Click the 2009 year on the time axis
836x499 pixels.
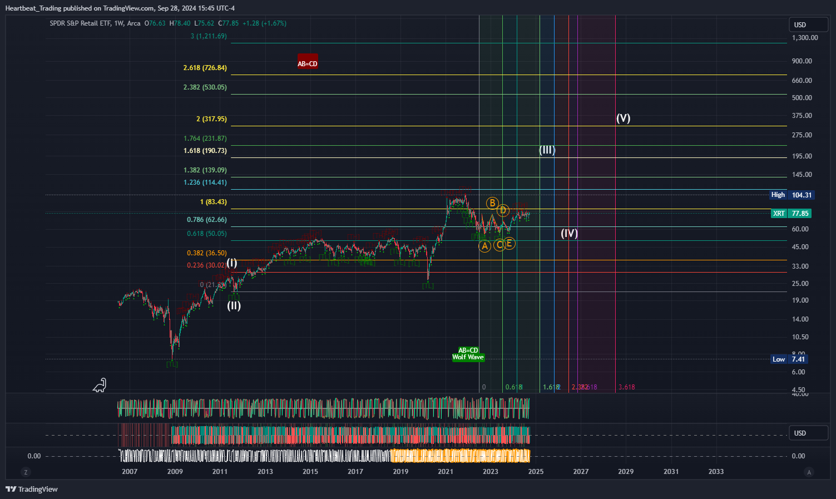point(175,472)
